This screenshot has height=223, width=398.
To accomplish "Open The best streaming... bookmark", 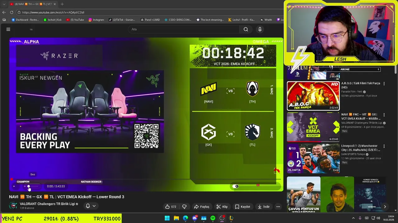I will (210, 20).
